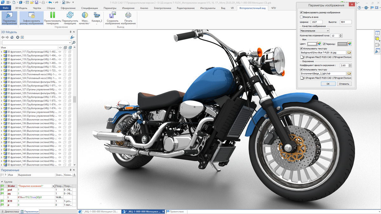The height and width of the screenshot is (214, 381).
Task: Save the render via Сохранить изображение
Action: [112, 18]
